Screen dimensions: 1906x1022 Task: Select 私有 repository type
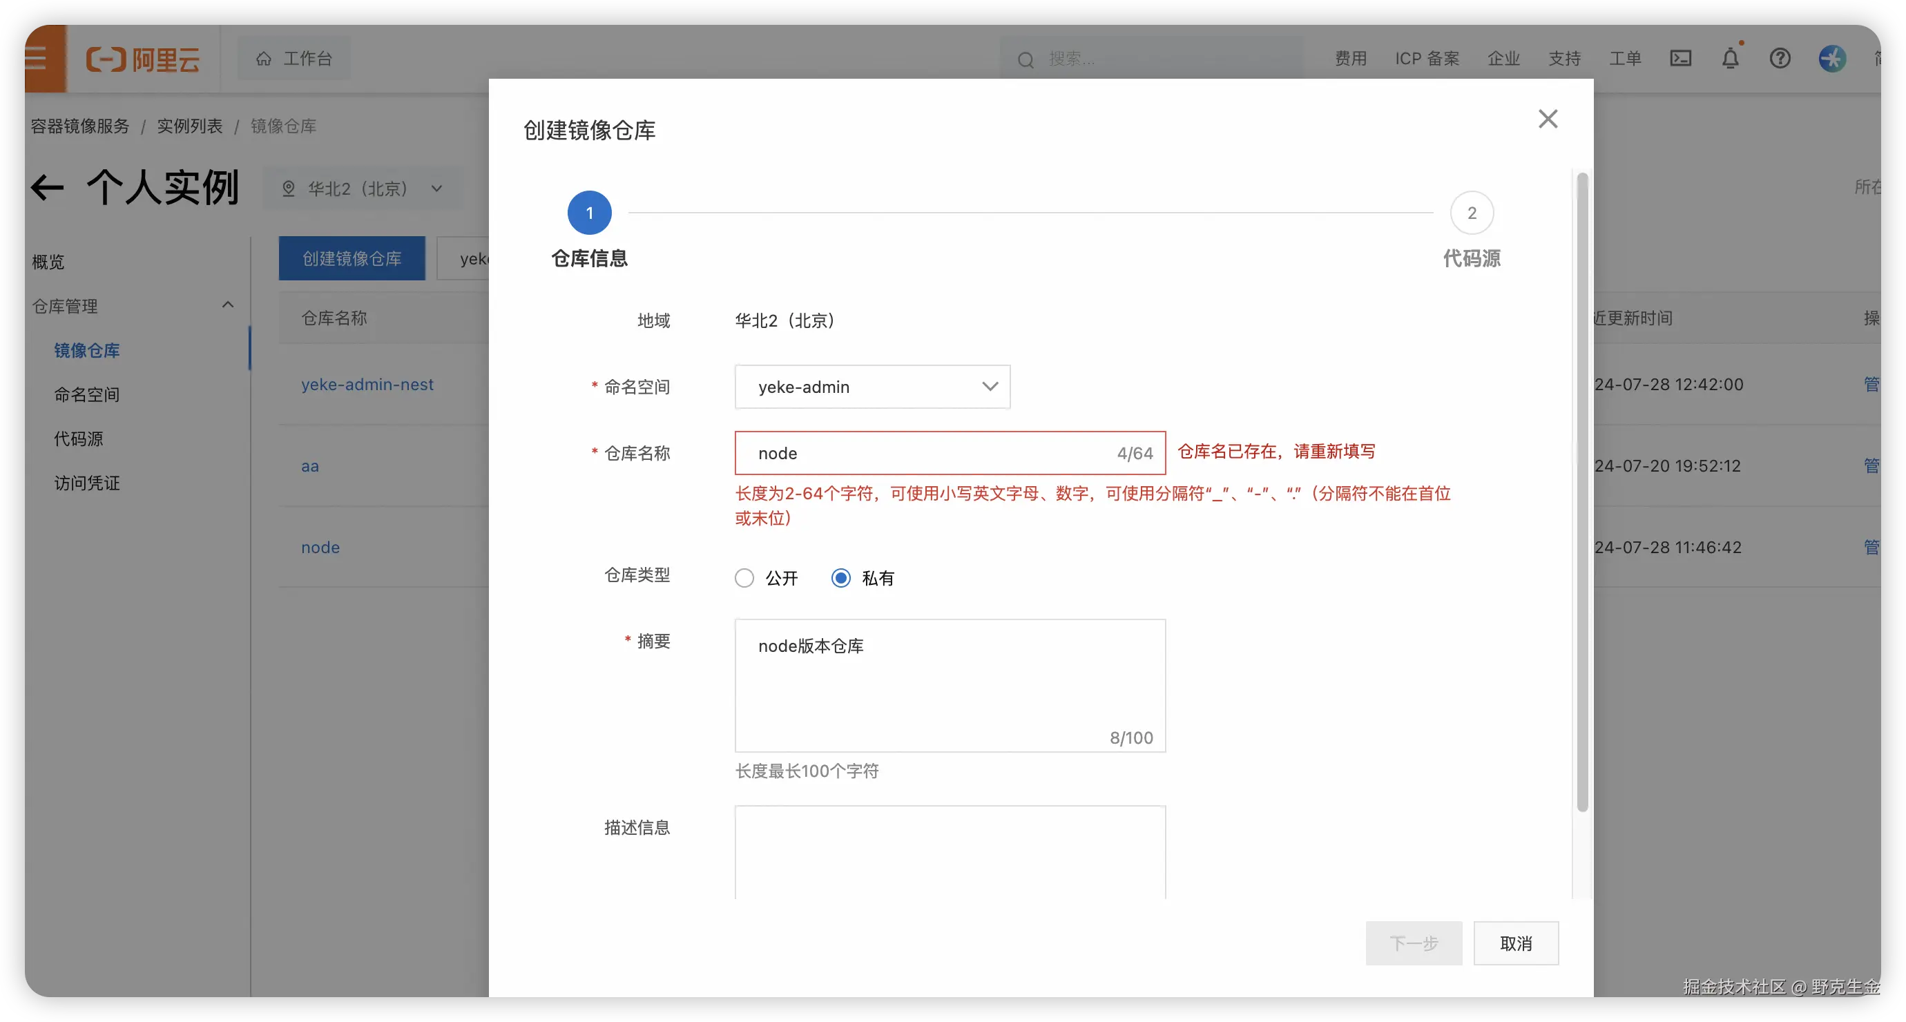840,578
